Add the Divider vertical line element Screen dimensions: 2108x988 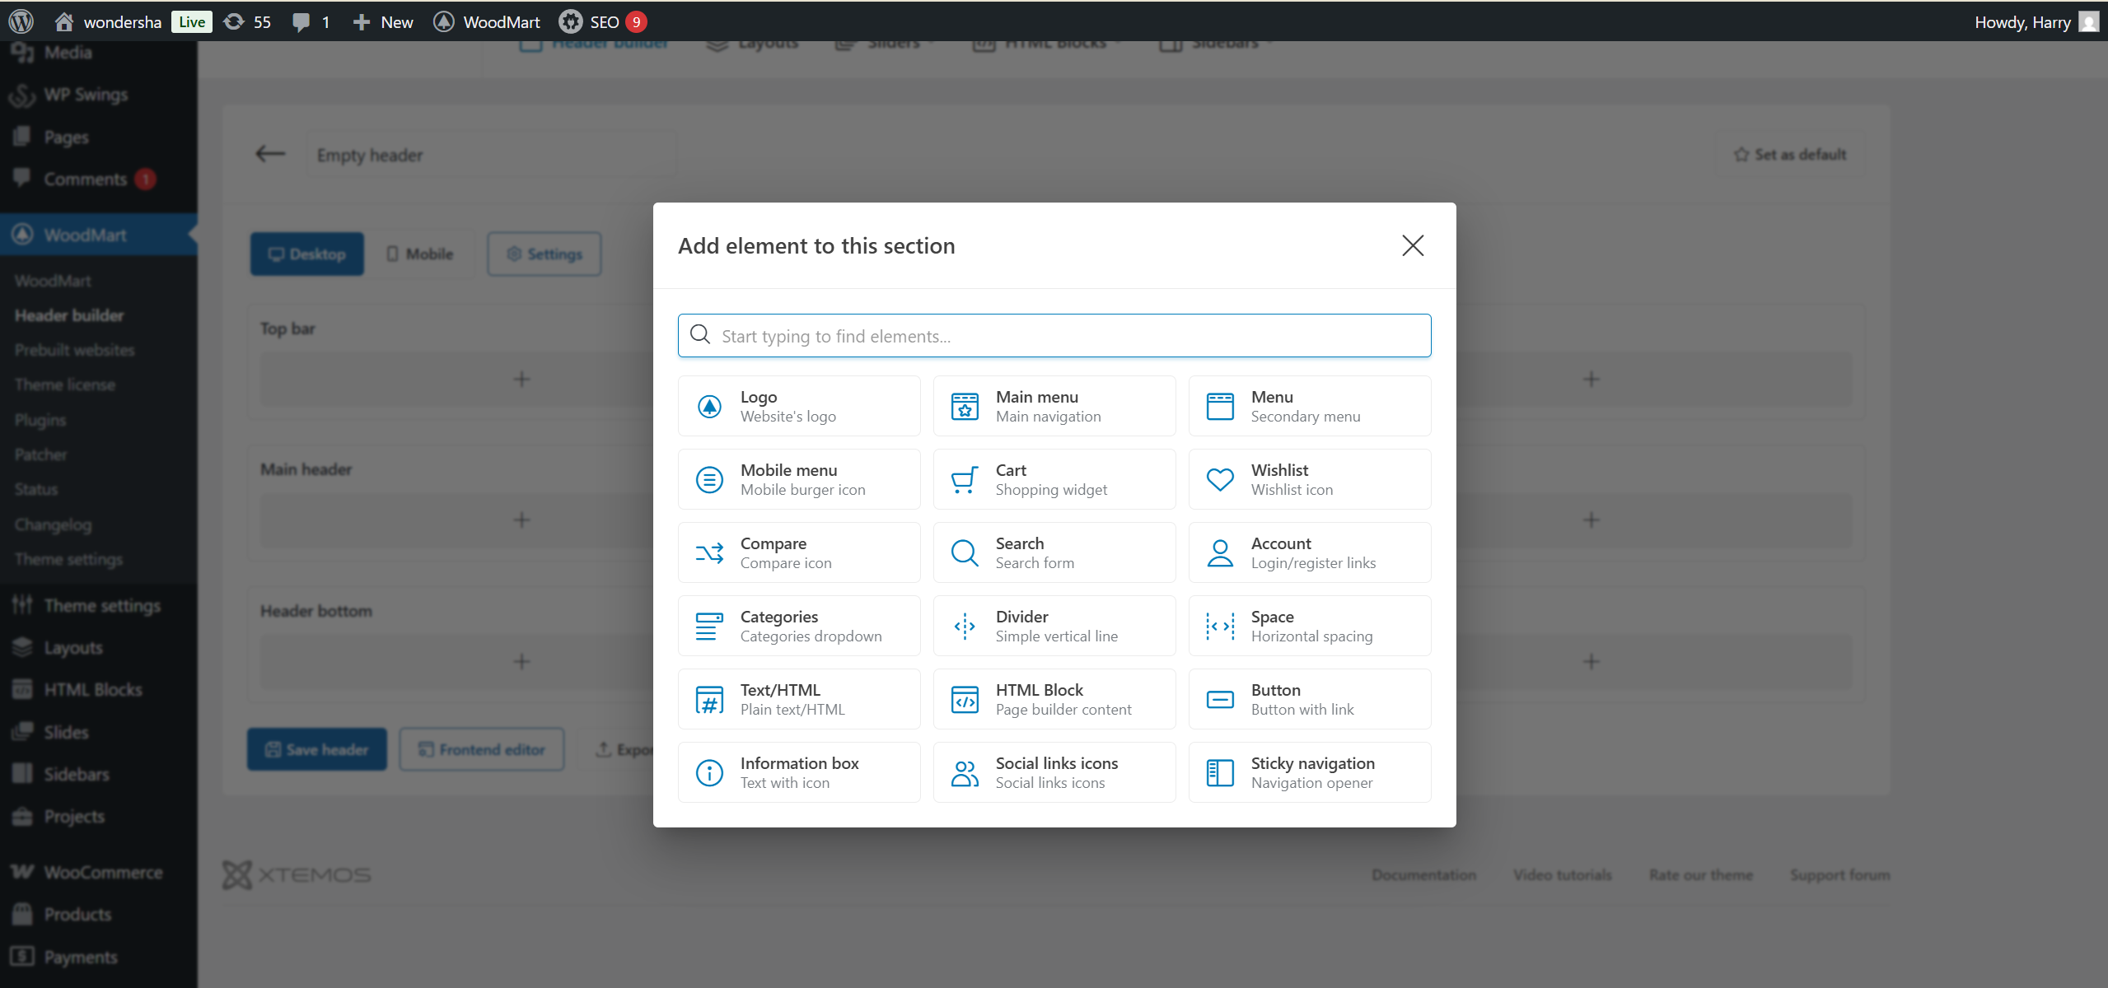(1054, 626)
